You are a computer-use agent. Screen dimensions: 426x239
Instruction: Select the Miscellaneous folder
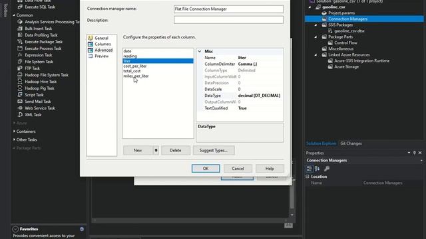[341, 48]
